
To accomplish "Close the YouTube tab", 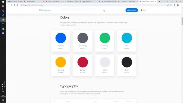I will coord(62,2).
